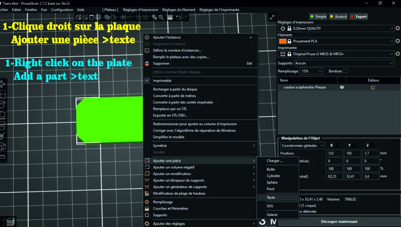Open the Supports Aucun dropdown
Image resolution: width=401 pixels, height=227 pixels.
pyautogui.click(x=344, y=63)
